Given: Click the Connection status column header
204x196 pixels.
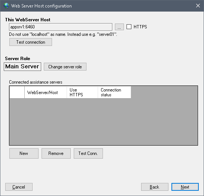Looking at the screenshot, I should [x=115, y=93].
